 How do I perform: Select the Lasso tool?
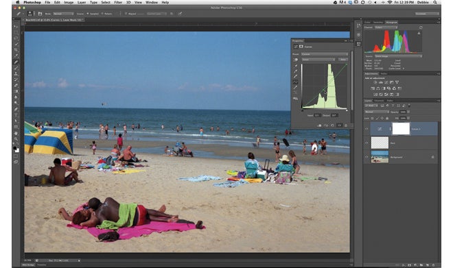[16, 38]
